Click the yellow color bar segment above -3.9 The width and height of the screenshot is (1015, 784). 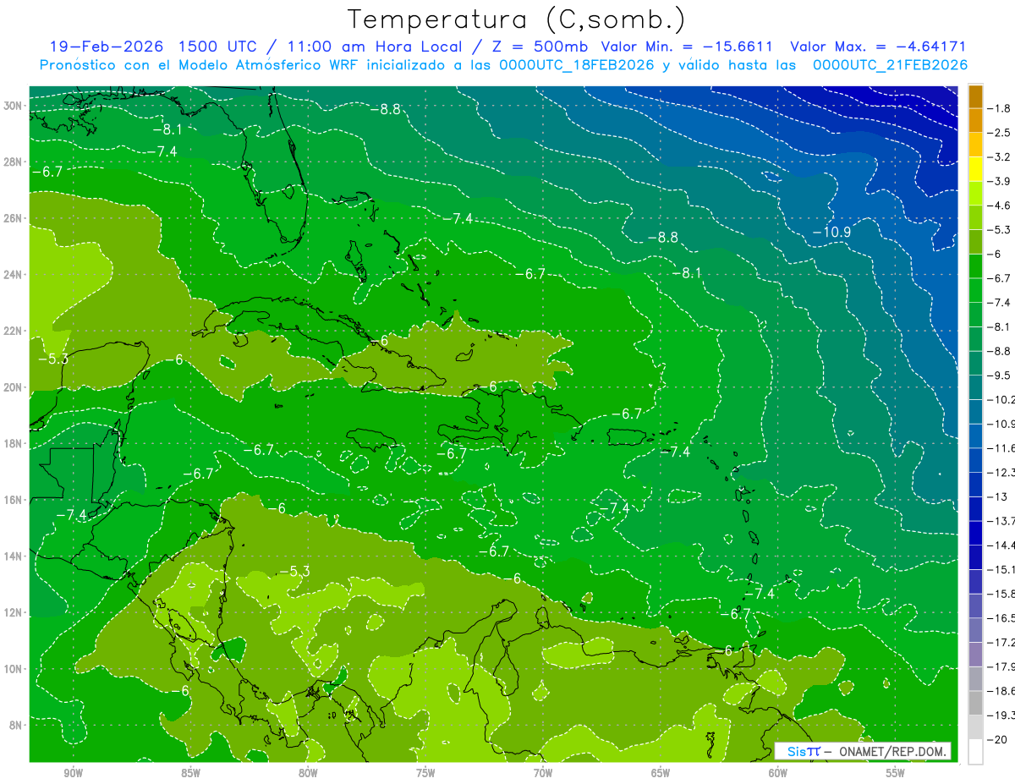point(975,169)
